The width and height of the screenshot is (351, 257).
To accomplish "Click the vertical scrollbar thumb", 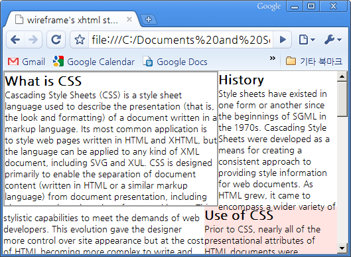I will (342, 99).
